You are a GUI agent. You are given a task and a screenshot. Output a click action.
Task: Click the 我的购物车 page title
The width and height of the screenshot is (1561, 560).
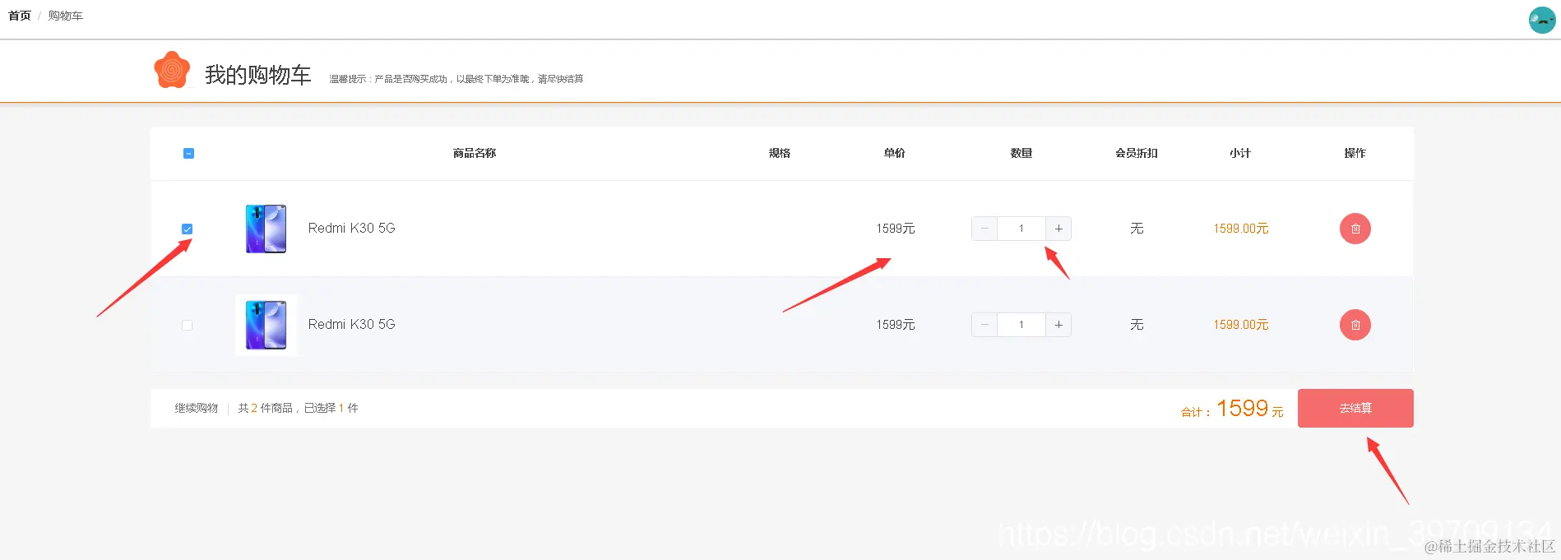click(258, 75)
